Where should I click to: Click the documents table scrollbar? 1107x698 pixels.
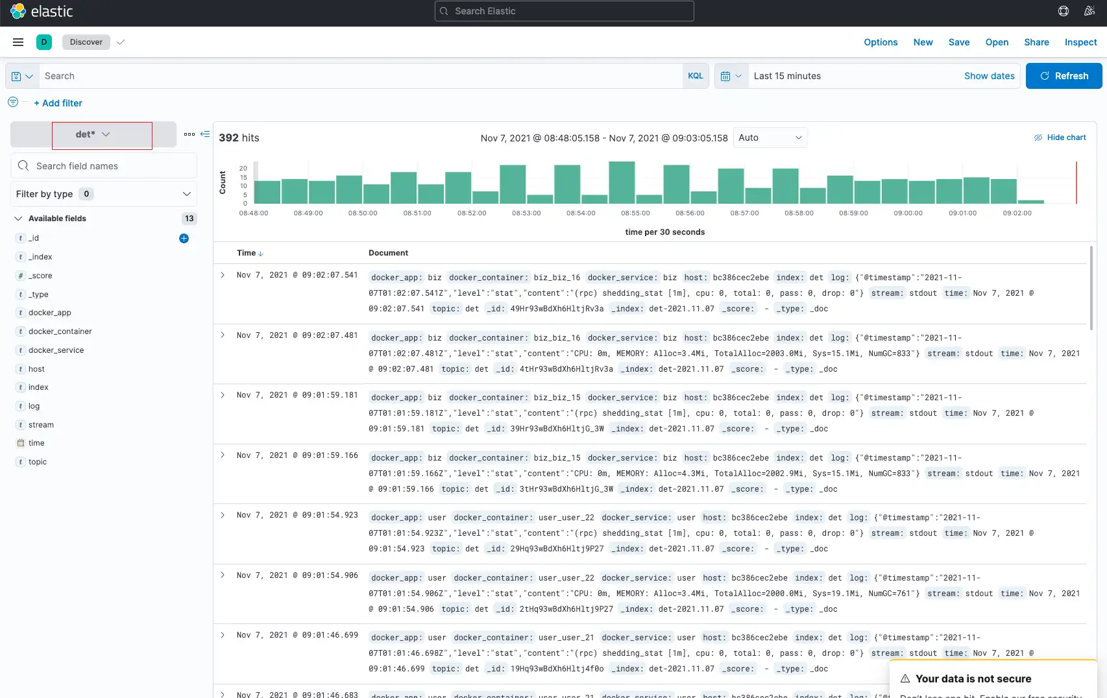pos(1091,289)
